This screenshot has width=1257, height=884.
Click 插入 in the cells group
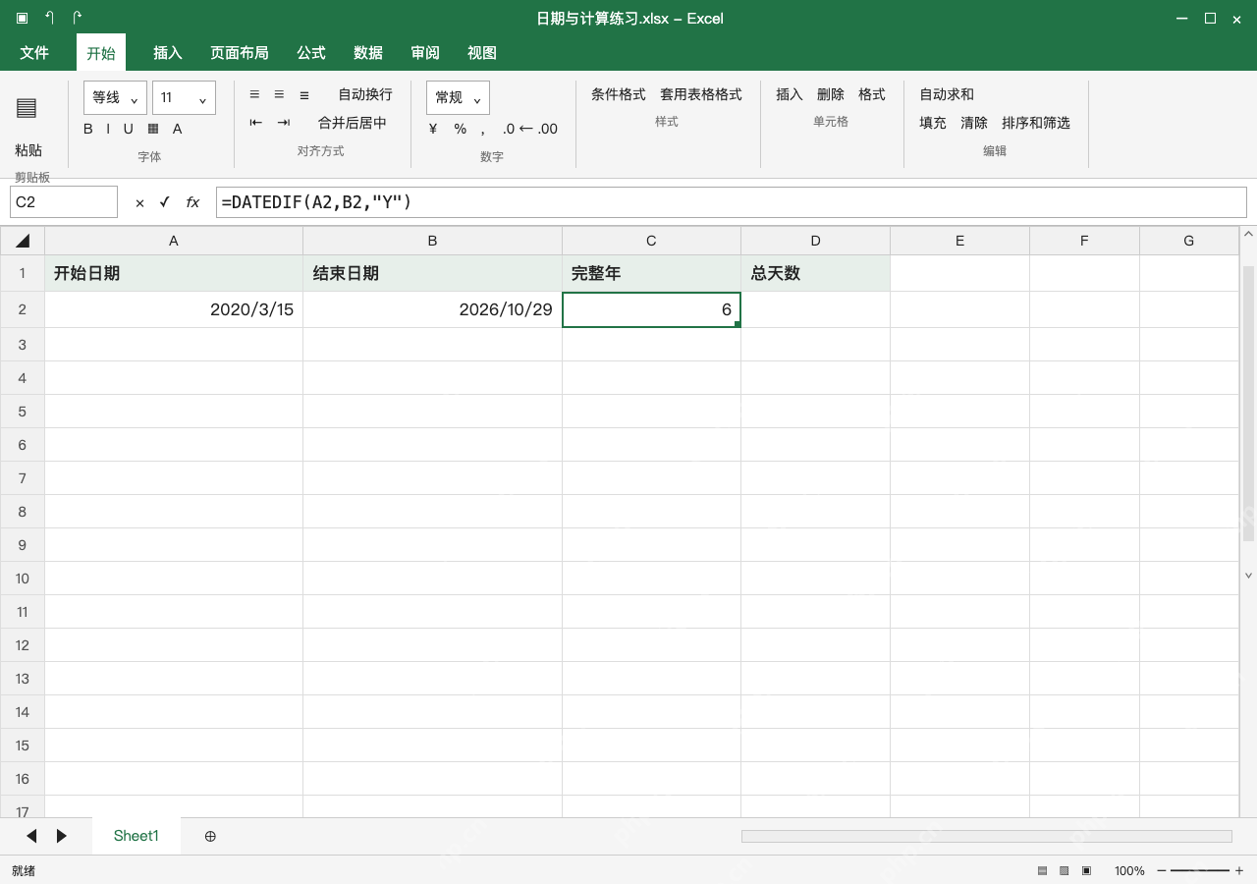tap(790, 94)
